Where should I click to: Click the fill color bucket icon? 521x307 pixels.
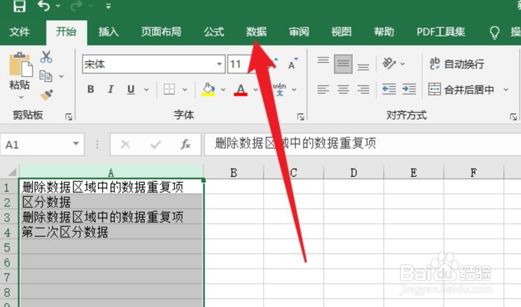tap(209, 88)
